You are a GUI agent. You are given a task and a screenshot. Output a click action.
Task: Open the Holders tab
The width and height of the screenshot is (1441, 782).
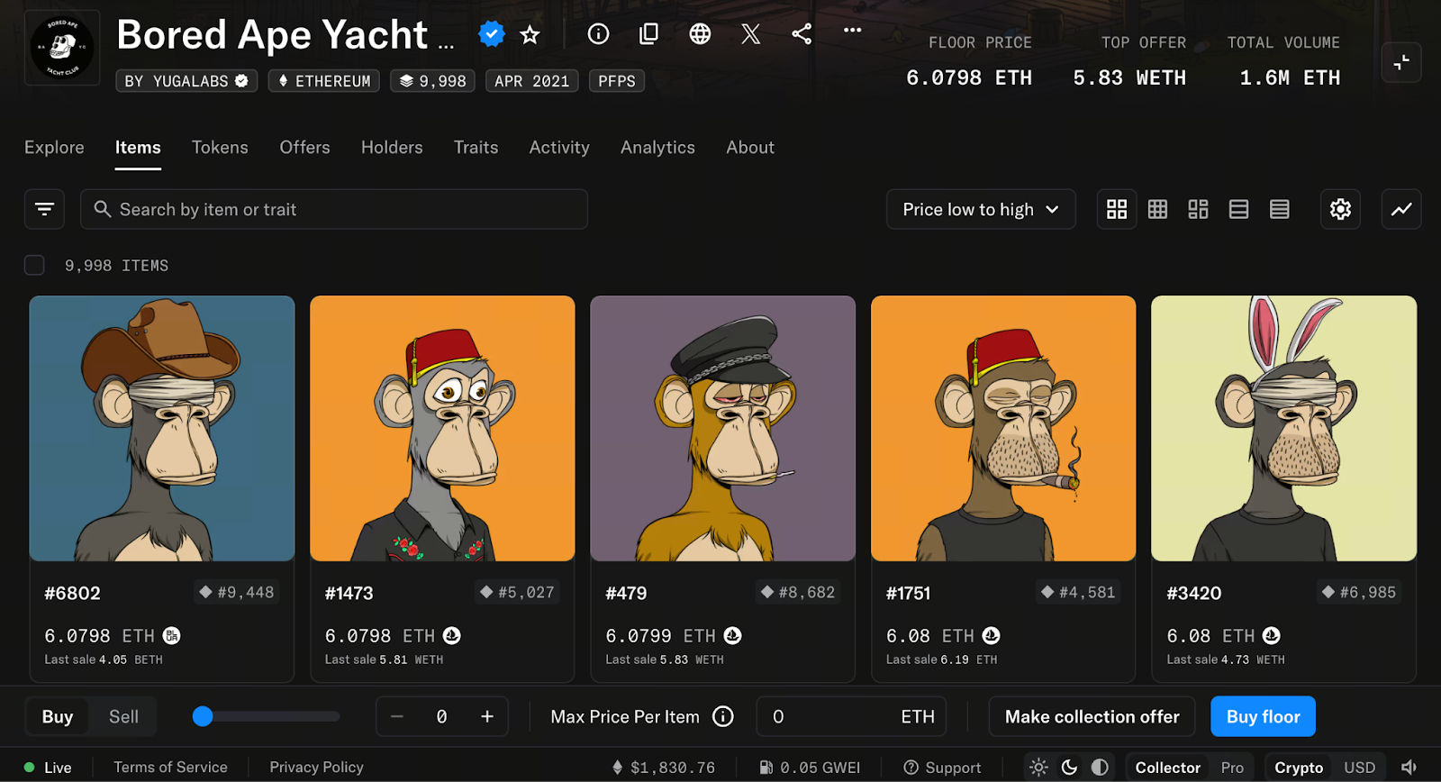pyautogui.click(x=392, y=148)
